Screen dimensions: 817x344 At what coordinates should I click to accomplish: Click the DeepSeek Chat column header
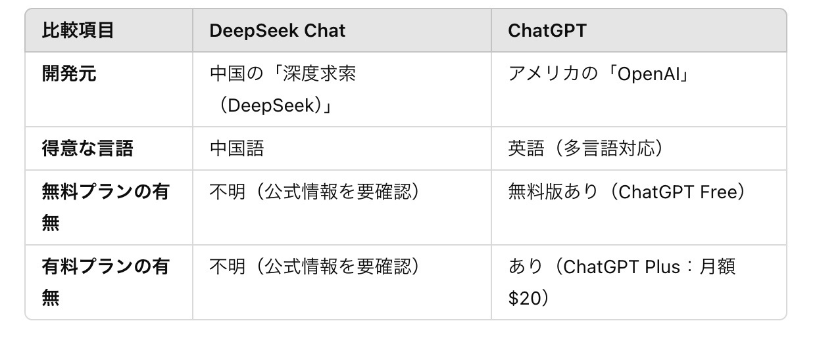(x=277, y=31)
